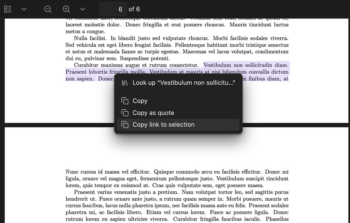Zoom out using the magnifier minus icon

(x=48, y=9)
